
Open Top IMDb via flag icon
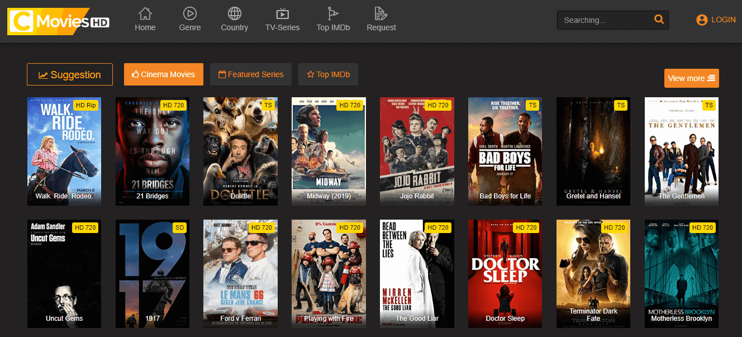[333, 13]
